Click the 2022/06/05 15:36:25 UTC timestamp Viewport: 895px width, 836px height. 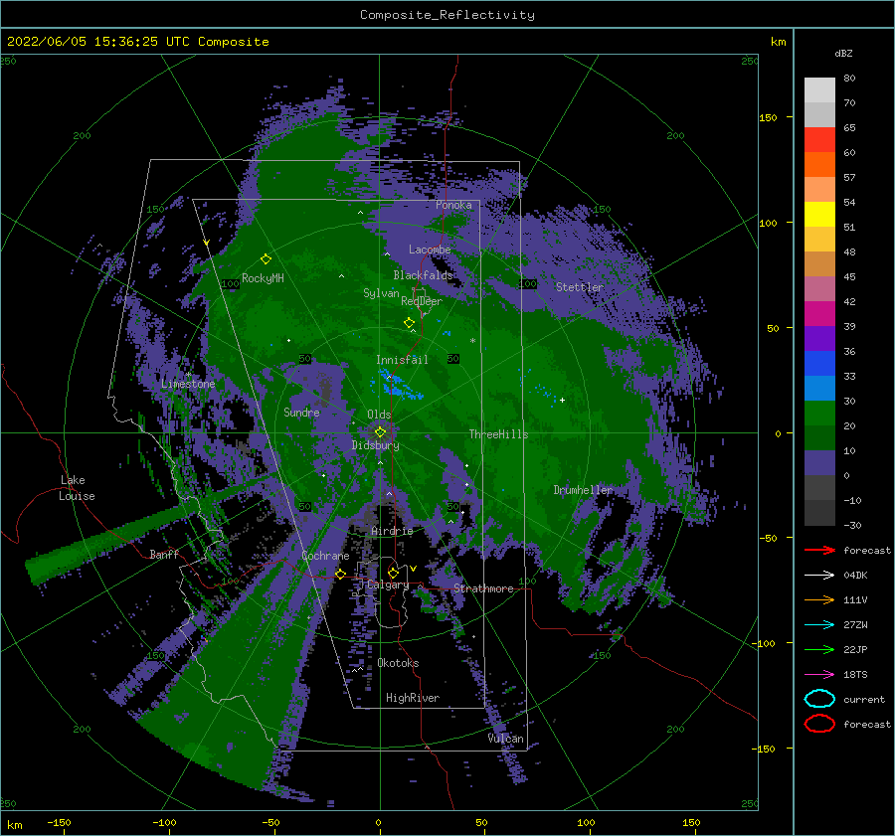click(x=137, y=42)
